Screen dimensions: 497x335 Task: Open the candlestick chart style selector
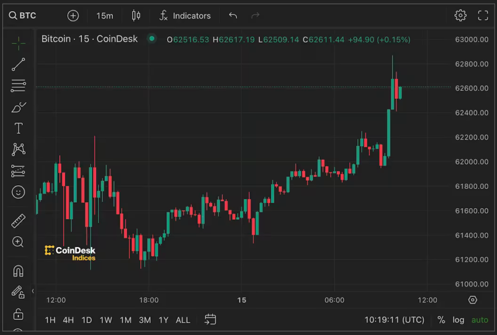(136, 15)
